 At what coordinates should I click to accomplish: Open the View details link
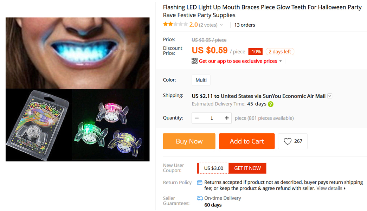coord(331,188)
